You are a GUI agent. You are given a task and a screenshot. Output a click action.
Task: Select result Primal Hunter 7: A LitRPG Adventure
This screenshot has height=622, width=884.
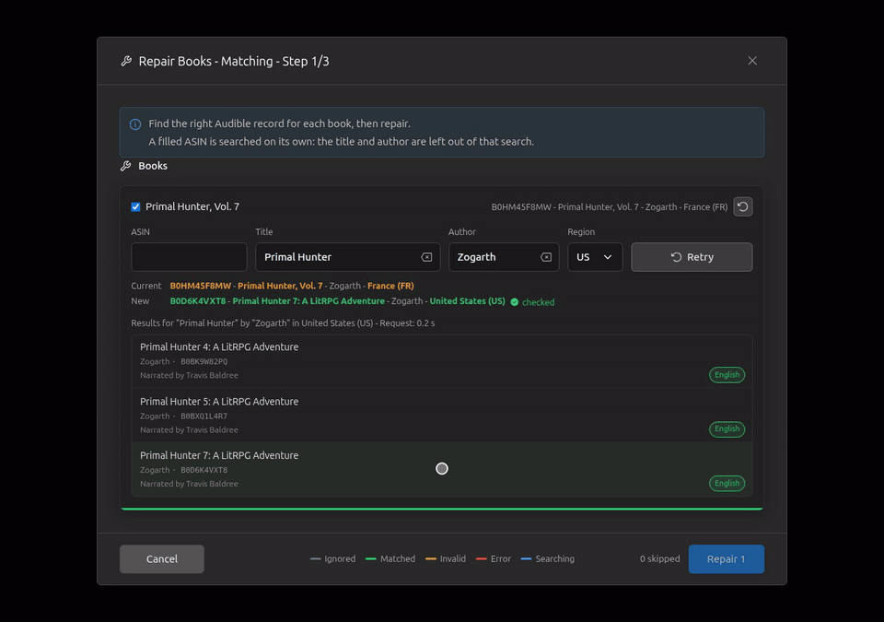tap(442, 469)
